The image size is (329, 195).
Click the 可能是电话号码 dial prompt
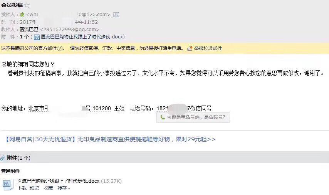click(193, 117)
